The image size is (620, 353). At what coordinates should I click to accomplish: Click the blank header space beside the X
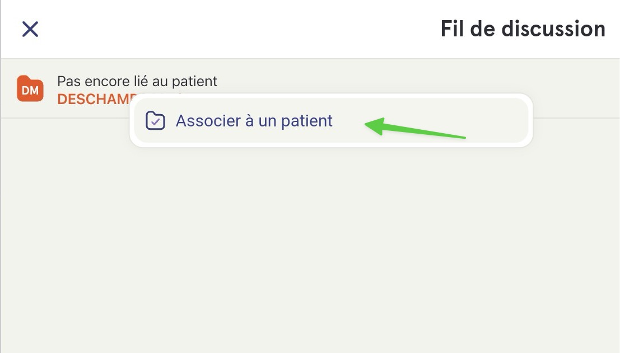point(237,29)
